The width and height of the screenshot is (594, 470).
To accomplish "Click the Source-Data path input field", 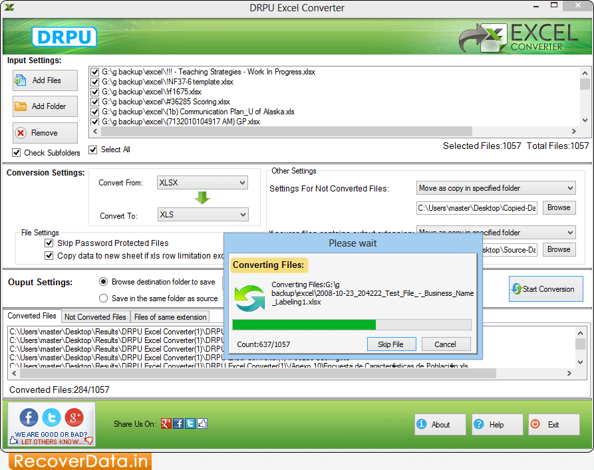I will point(510,250).
